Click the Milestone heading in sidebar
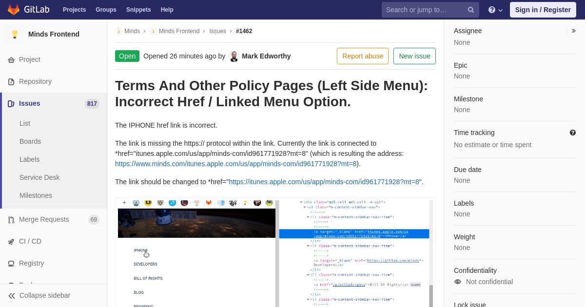585x307 pixels. pos(468,99)
